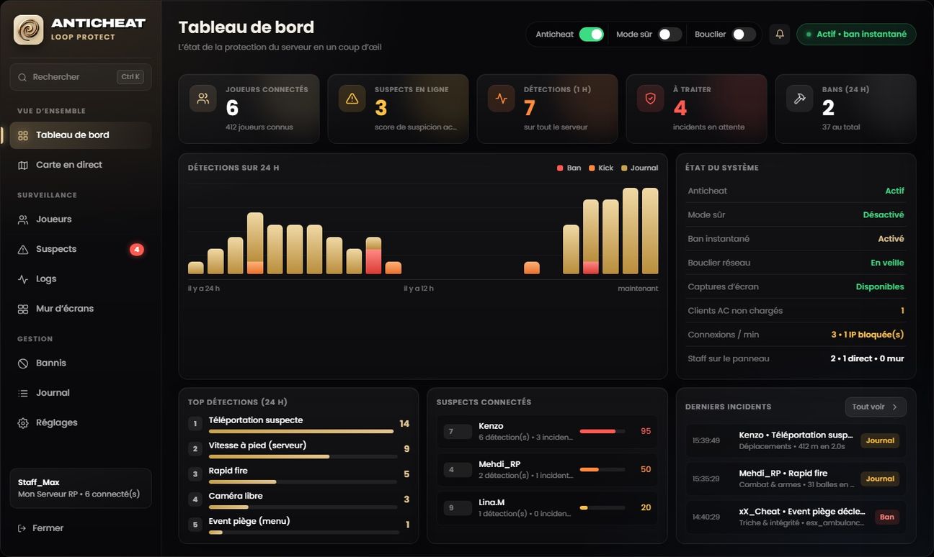Viewport: 934px width, 557px height.
Task: Click the Bans hammer icon
Action: [x=800, y=99]
